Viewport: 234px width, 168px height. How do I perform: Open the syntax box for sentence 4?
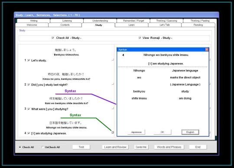point(113,132)
